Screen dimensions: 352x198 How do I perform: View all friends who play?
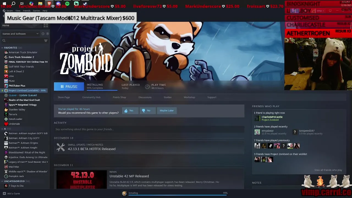tap(328, 170)
